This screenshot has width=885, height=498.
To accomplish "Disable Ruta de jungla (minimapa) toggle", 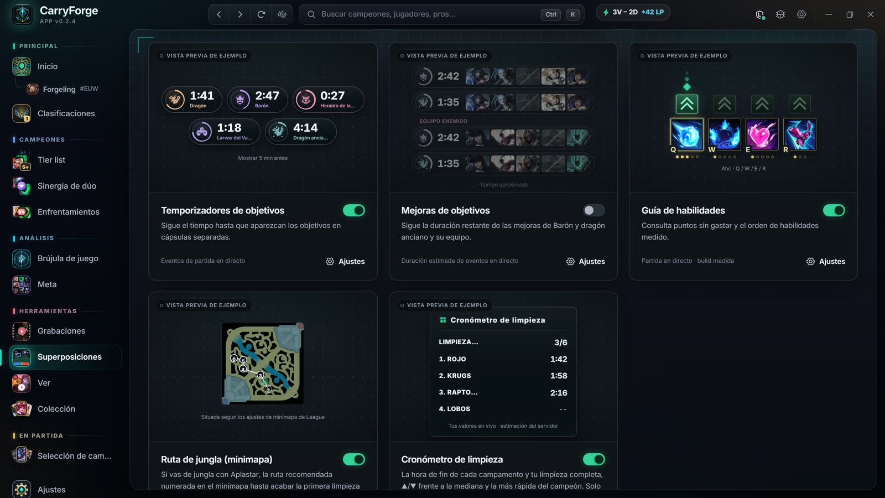I will 354,459.
